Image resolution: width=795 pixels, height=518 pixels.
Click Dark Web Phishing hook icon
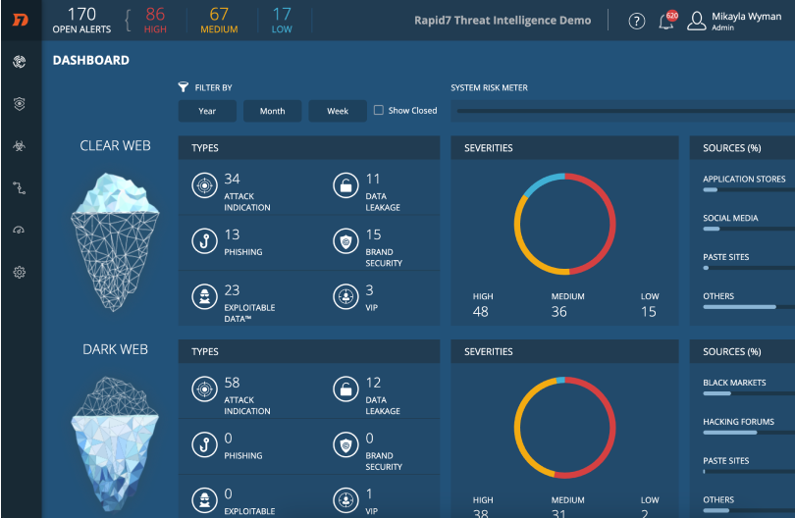pyautogui.click(x=204, y=445)
